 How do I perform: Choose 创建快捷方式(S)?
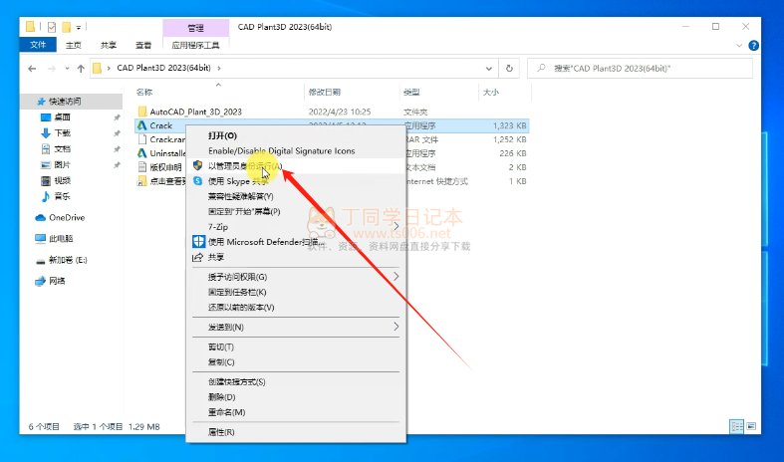point(296,382)
